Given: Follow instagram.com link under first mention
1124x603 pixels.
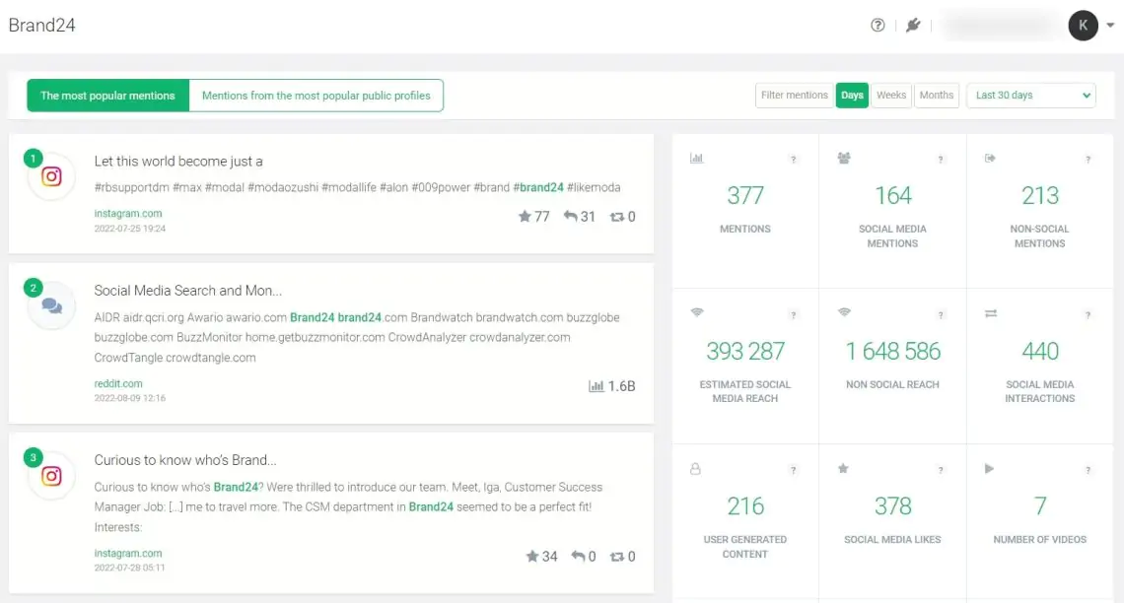Looking at the screenshot, I should [x=127, y=214].
